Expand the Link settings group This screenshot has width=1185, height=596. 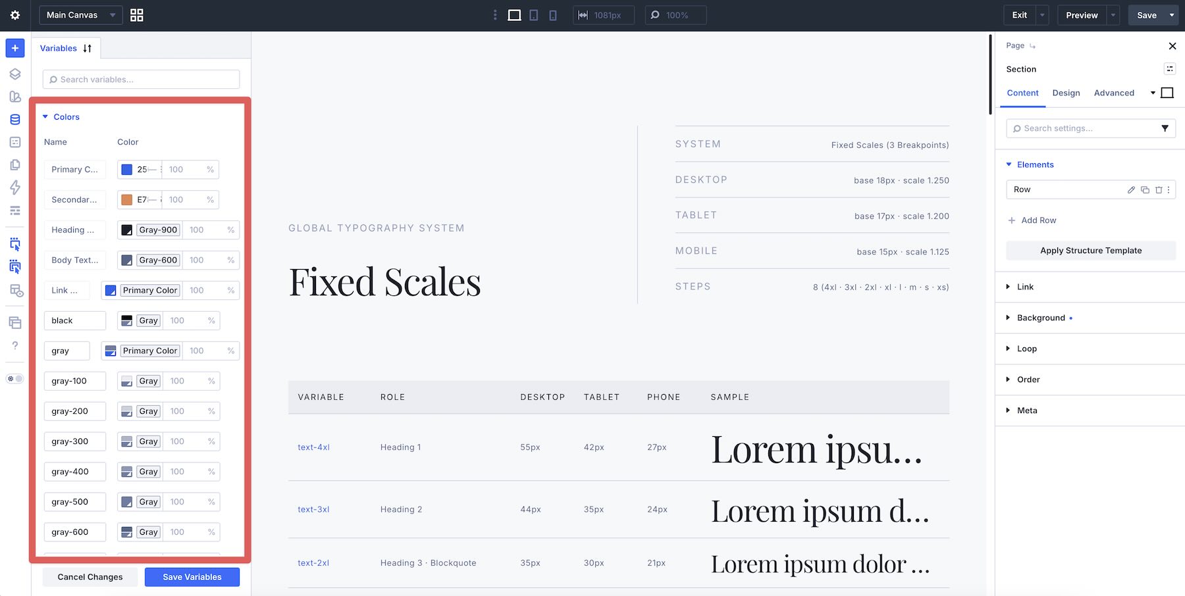[1008, 287]
